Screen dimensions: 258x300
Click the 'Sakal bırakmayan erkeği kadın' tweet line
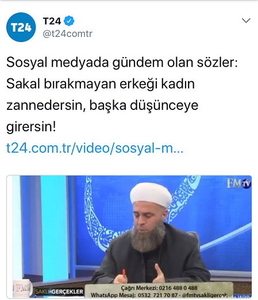coord(101,84)
